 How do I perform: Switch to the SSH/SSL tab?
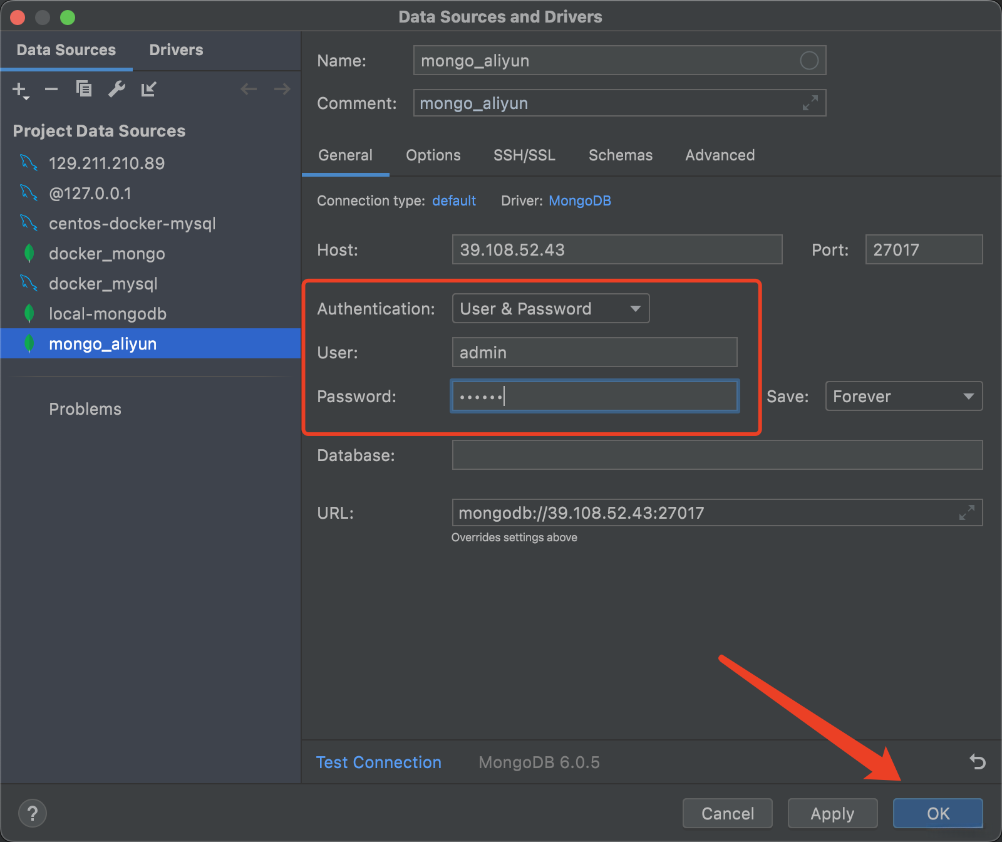coord(524,155)
